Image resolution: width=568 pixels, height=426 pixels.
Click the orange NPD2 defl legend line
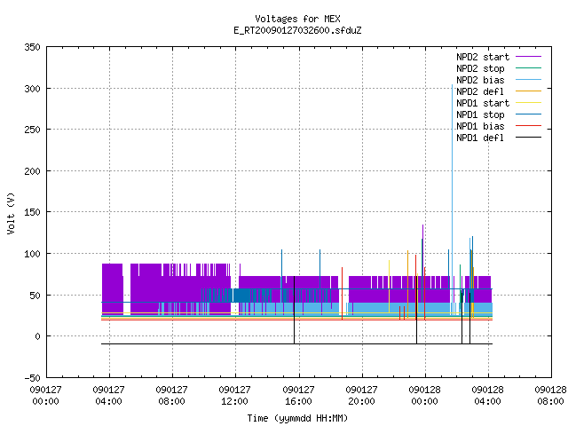click(x=528, y=91)
